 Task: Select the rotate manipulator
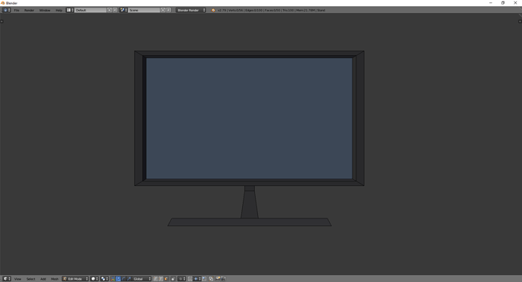(x=123, y=279)
